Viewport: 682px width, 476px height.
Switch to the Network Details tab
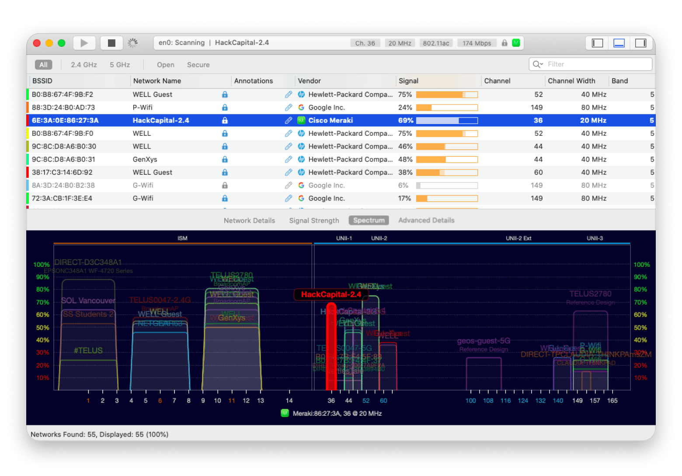point(249,221)
